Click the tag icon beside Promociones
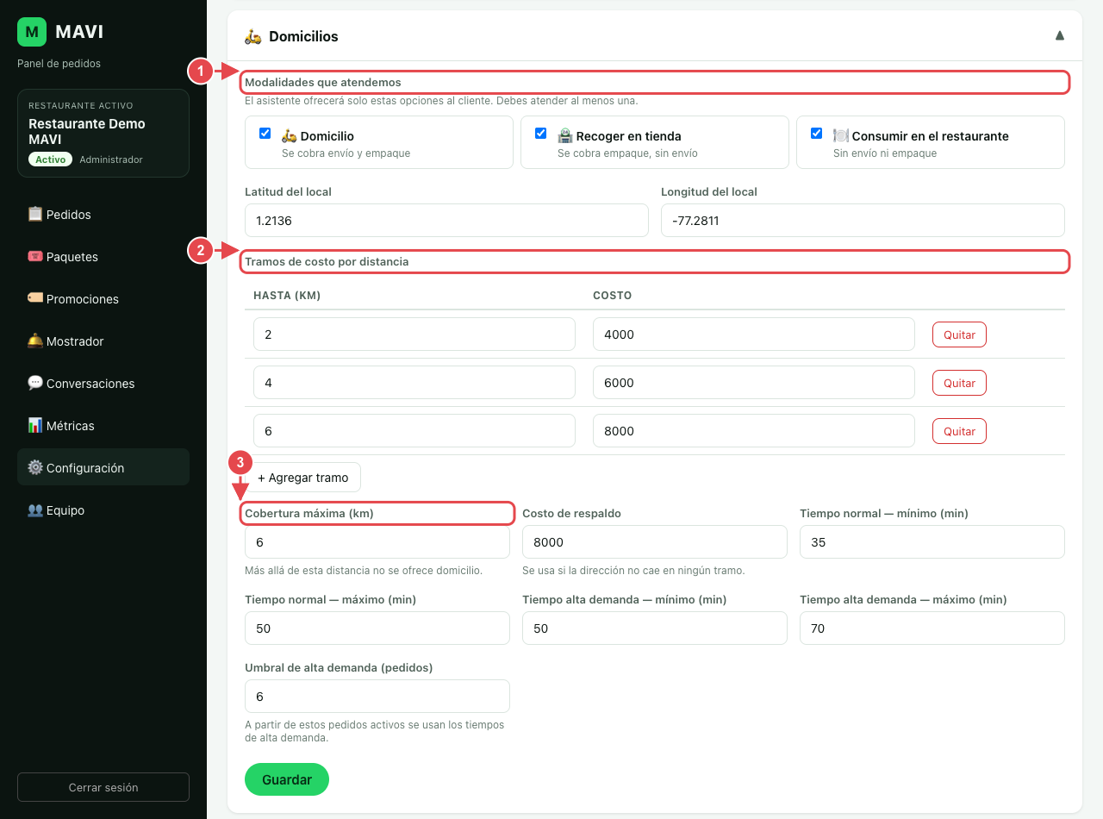 coord(35,298)
